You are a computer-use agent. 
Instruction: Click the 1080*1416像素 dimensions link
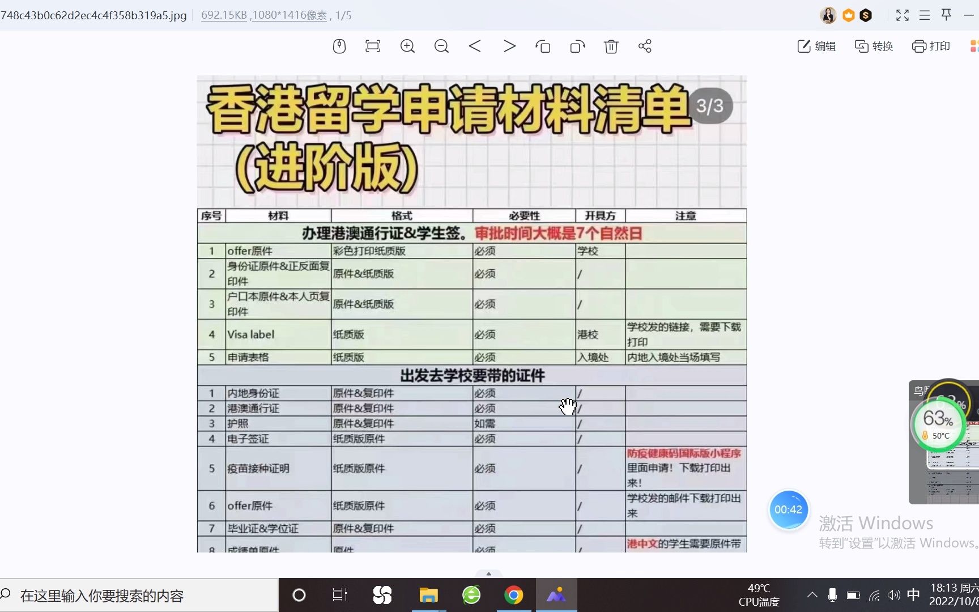[x=290, y=15]
